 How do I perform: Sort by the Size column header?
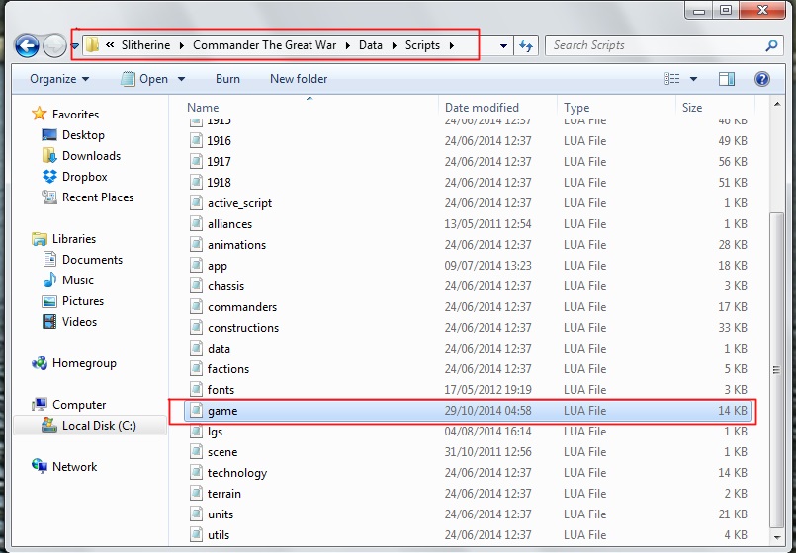click(x=692, y=108)
